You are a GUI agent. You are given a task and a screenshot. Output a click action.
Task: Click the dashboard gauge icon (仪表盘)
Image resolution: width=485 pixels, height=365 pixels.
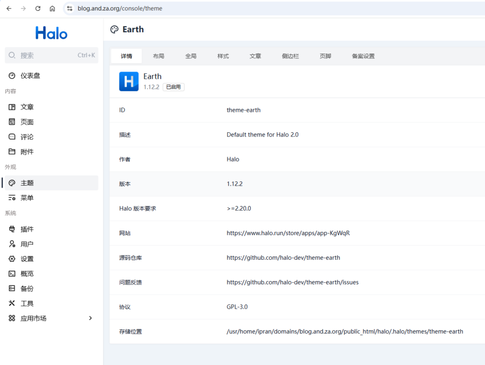click(12, 76)
